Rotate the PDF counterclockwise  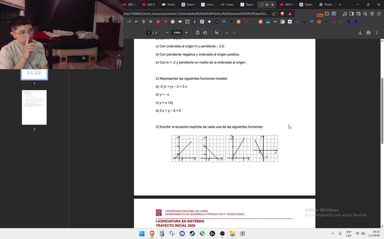(x=205, y=33)
